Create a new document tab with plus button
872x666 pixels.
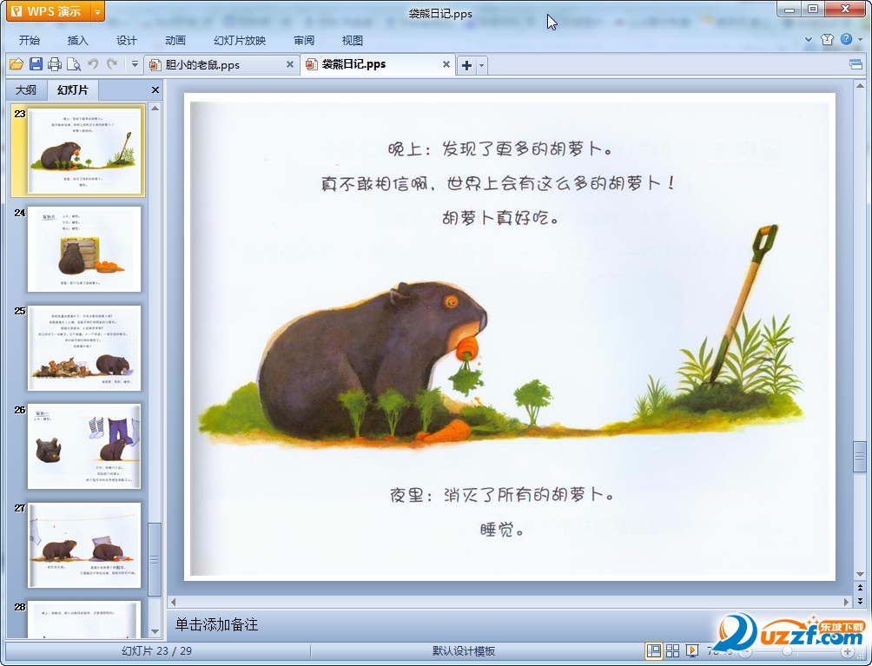tap(466, 65)
